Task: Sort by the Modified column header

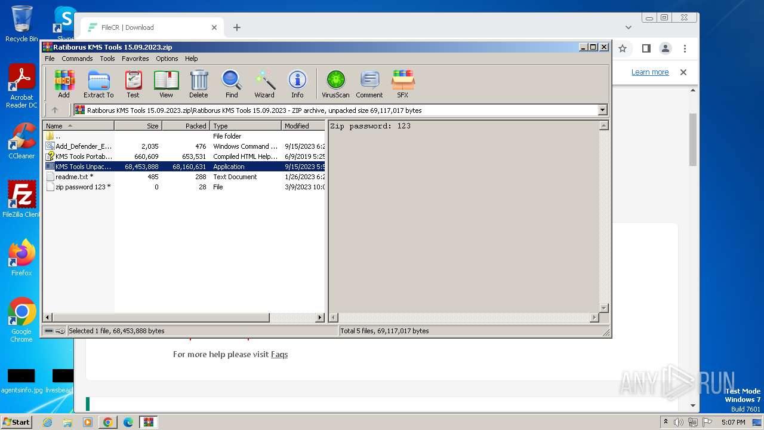Action: (x=303, y=125)
